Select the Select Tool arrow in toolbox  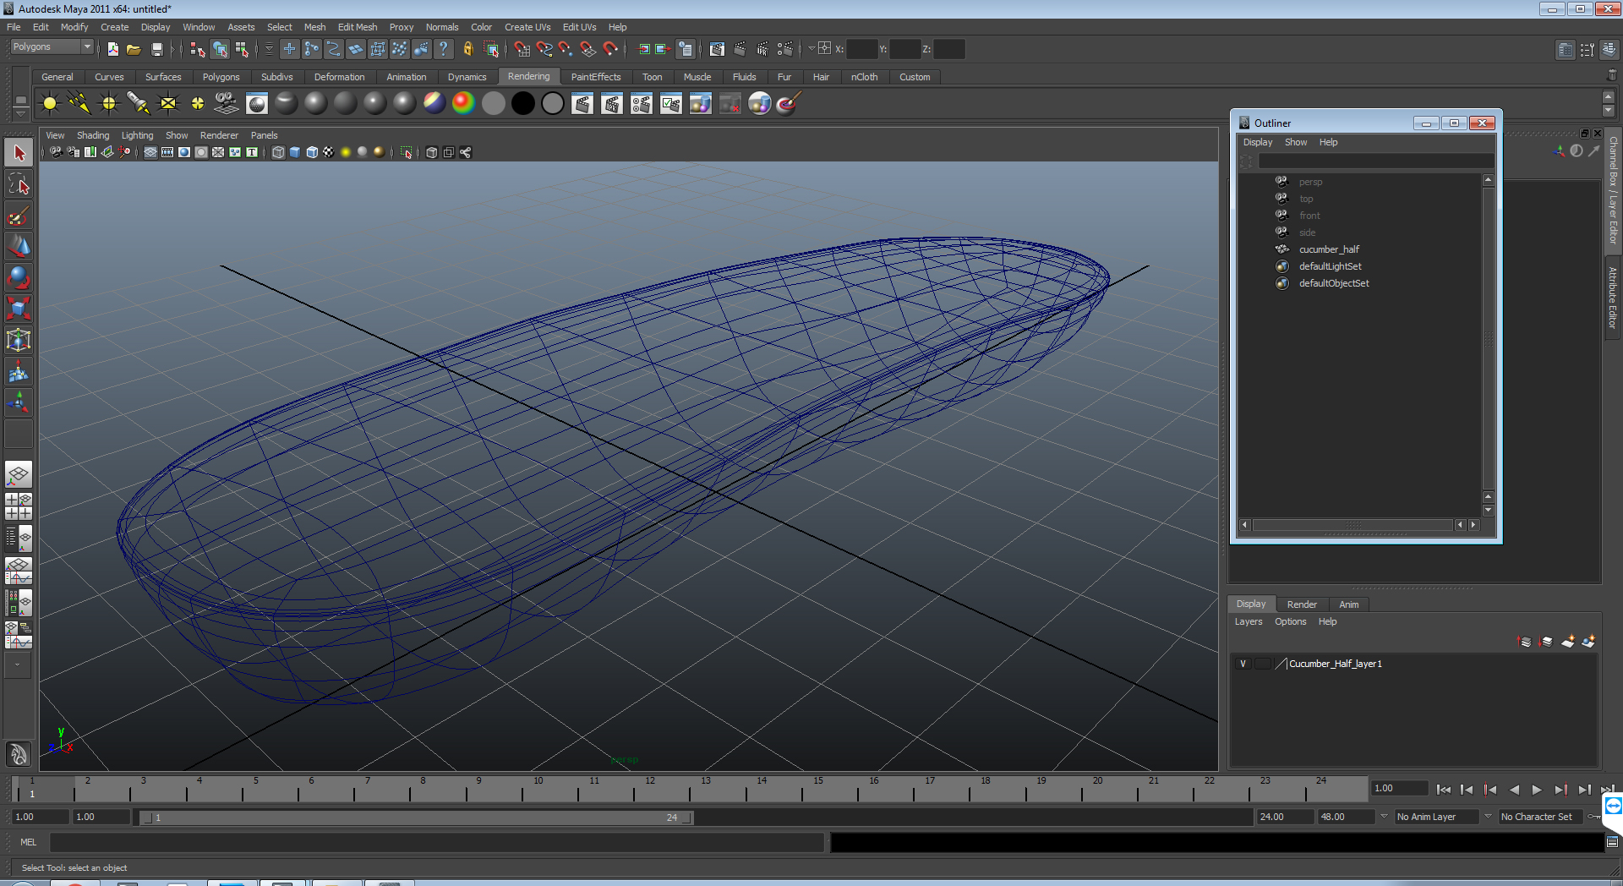pyautogui.click(x=19, y=153)
